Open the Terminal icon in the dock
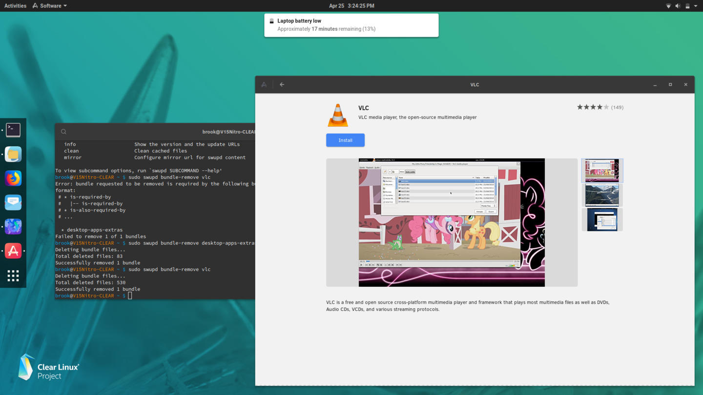Viewport: 703px width, 395px height. pos(13,130)
